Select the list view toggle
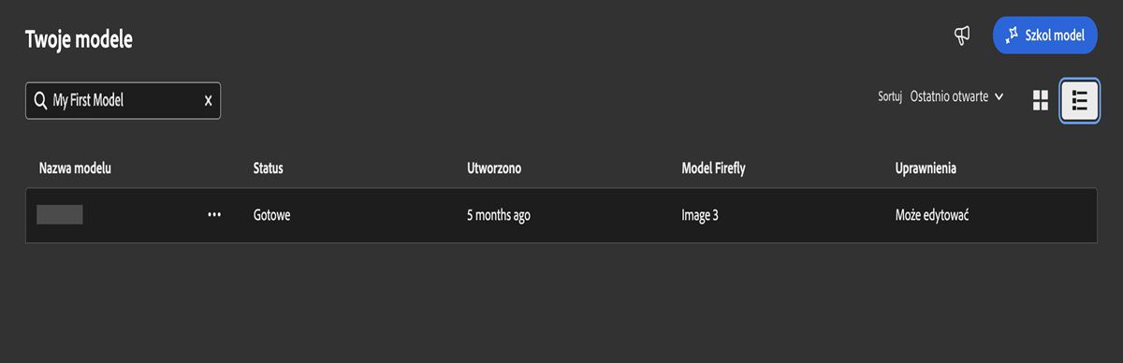This screenshot has height=363, width=1123. (1079, 100)
